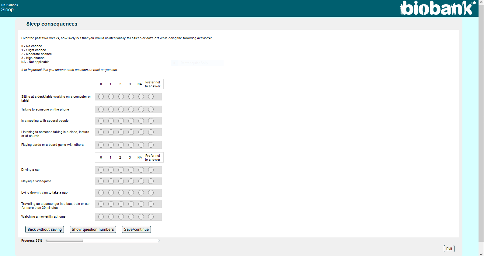The width and height of the screenshot is (484, 256).
Task: Click Back without saving button
Action: [x=44, y=230]
